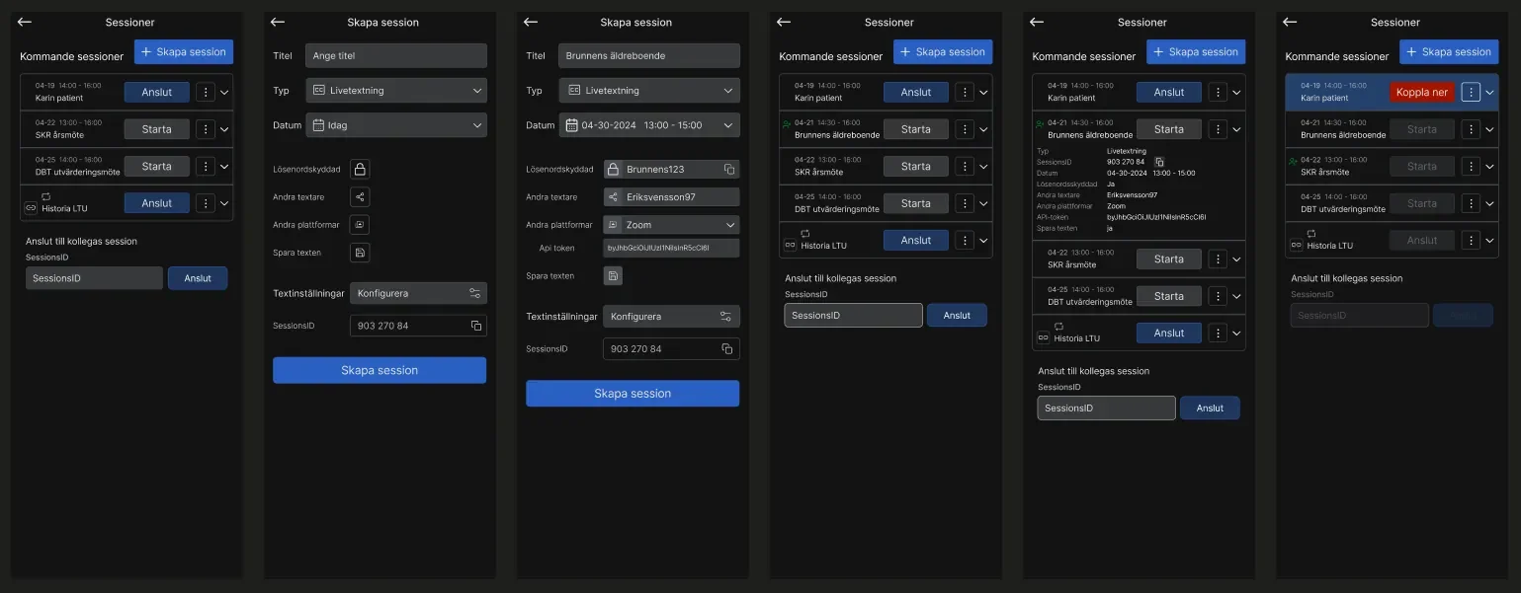This screenshot has width=1521, height=593.
Task: Copy SessionsID in expanded Brunnens äldreboende details
Action: tap(1160, 162)
